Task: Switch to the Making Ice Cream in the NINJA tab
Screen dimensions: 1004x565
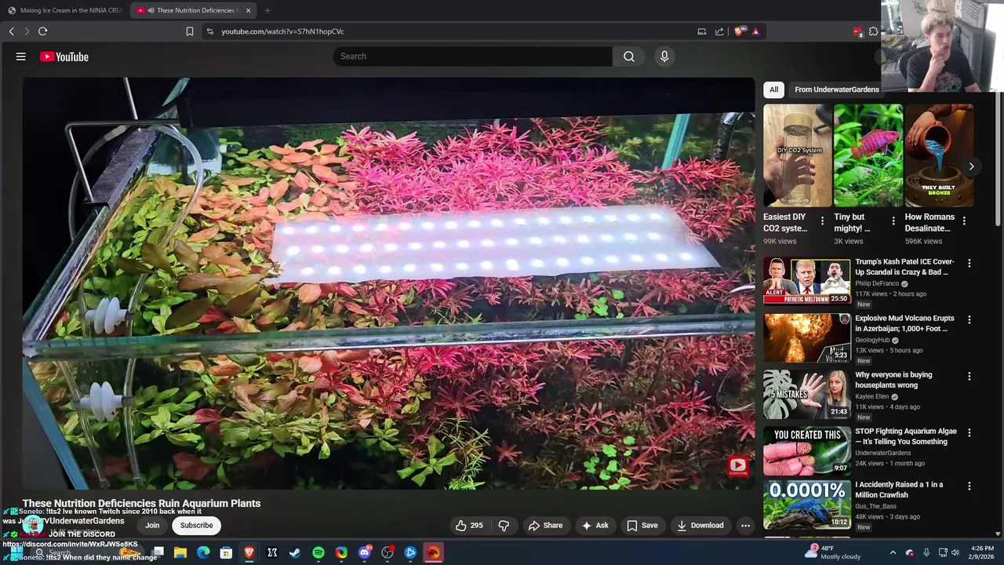Action: click(x=64, y=10)
